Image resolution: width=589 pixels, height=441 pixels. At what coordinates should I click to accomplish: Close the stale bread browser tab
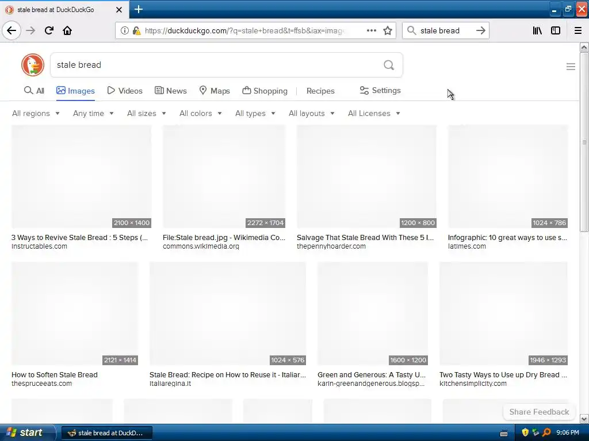click(118, 10)
